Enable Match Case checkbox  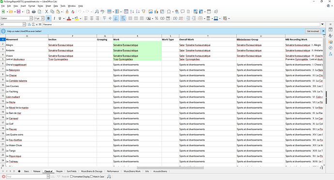(91, 177)
